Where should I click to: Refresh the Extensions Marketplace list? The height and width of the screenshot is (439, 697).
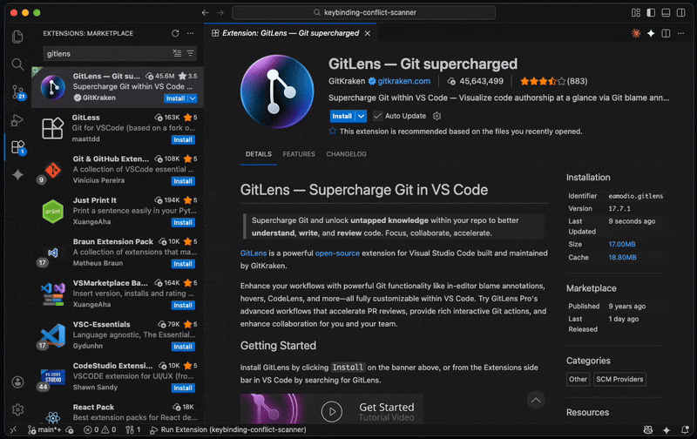175,33
